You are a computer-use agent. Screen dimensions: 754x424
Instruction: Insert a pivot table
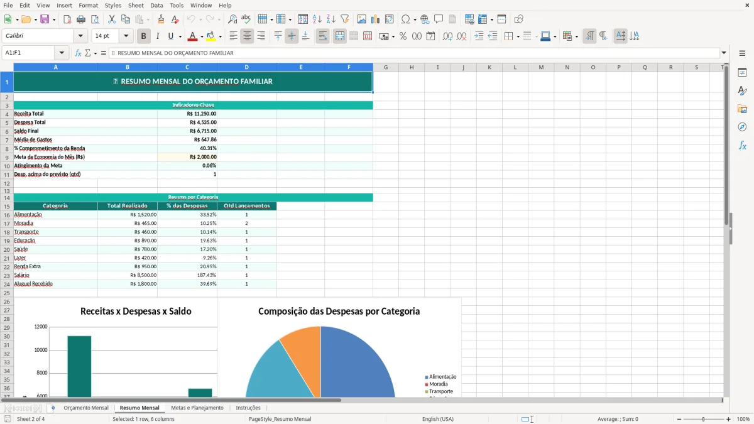(x=390, y=19)
